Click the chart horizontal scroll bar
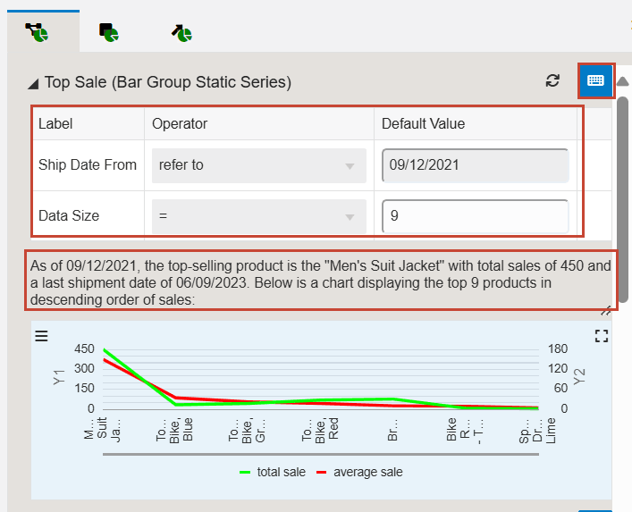632x512 pixels. click(320, 455)
